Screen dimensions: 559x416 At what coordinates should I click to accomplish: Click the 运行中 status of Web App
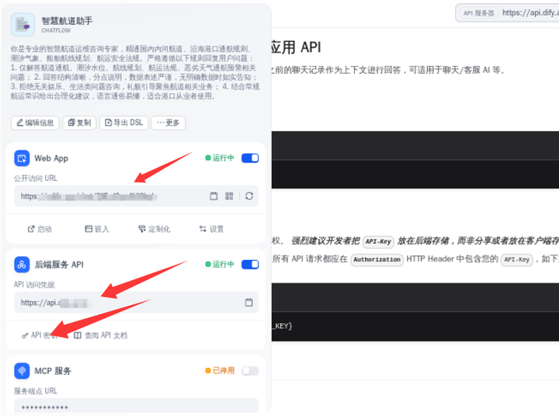tap(220, 158)
